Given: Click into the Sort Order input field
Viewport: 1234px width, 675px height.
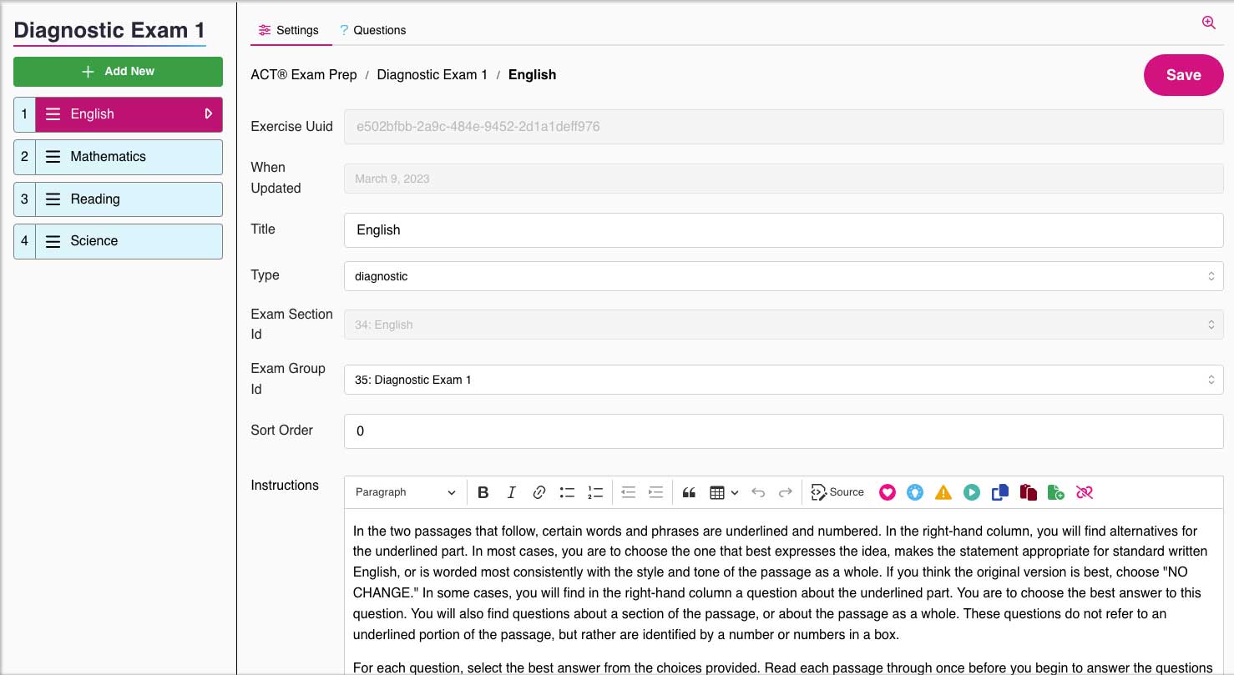Looking at the screenshot, I should coord(783,431).
